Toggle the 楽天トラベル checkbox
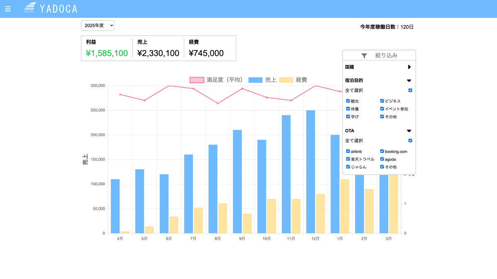Viewport: 497px width, 279px height. [x=348, y=159]
